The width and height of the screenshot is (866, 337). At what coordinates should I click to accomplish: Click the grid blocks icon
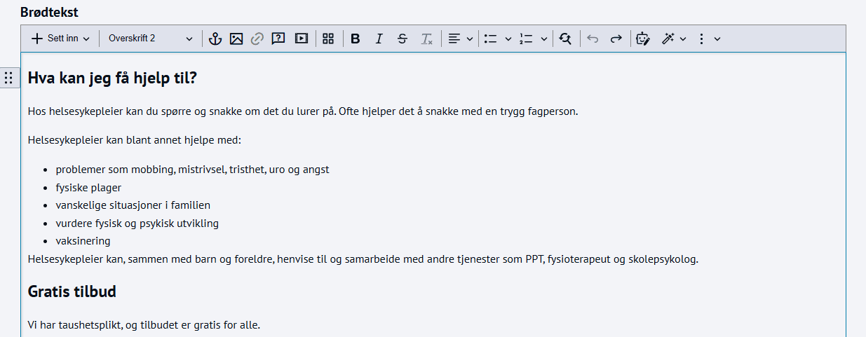pyautogui.click(x=328, y=39)
